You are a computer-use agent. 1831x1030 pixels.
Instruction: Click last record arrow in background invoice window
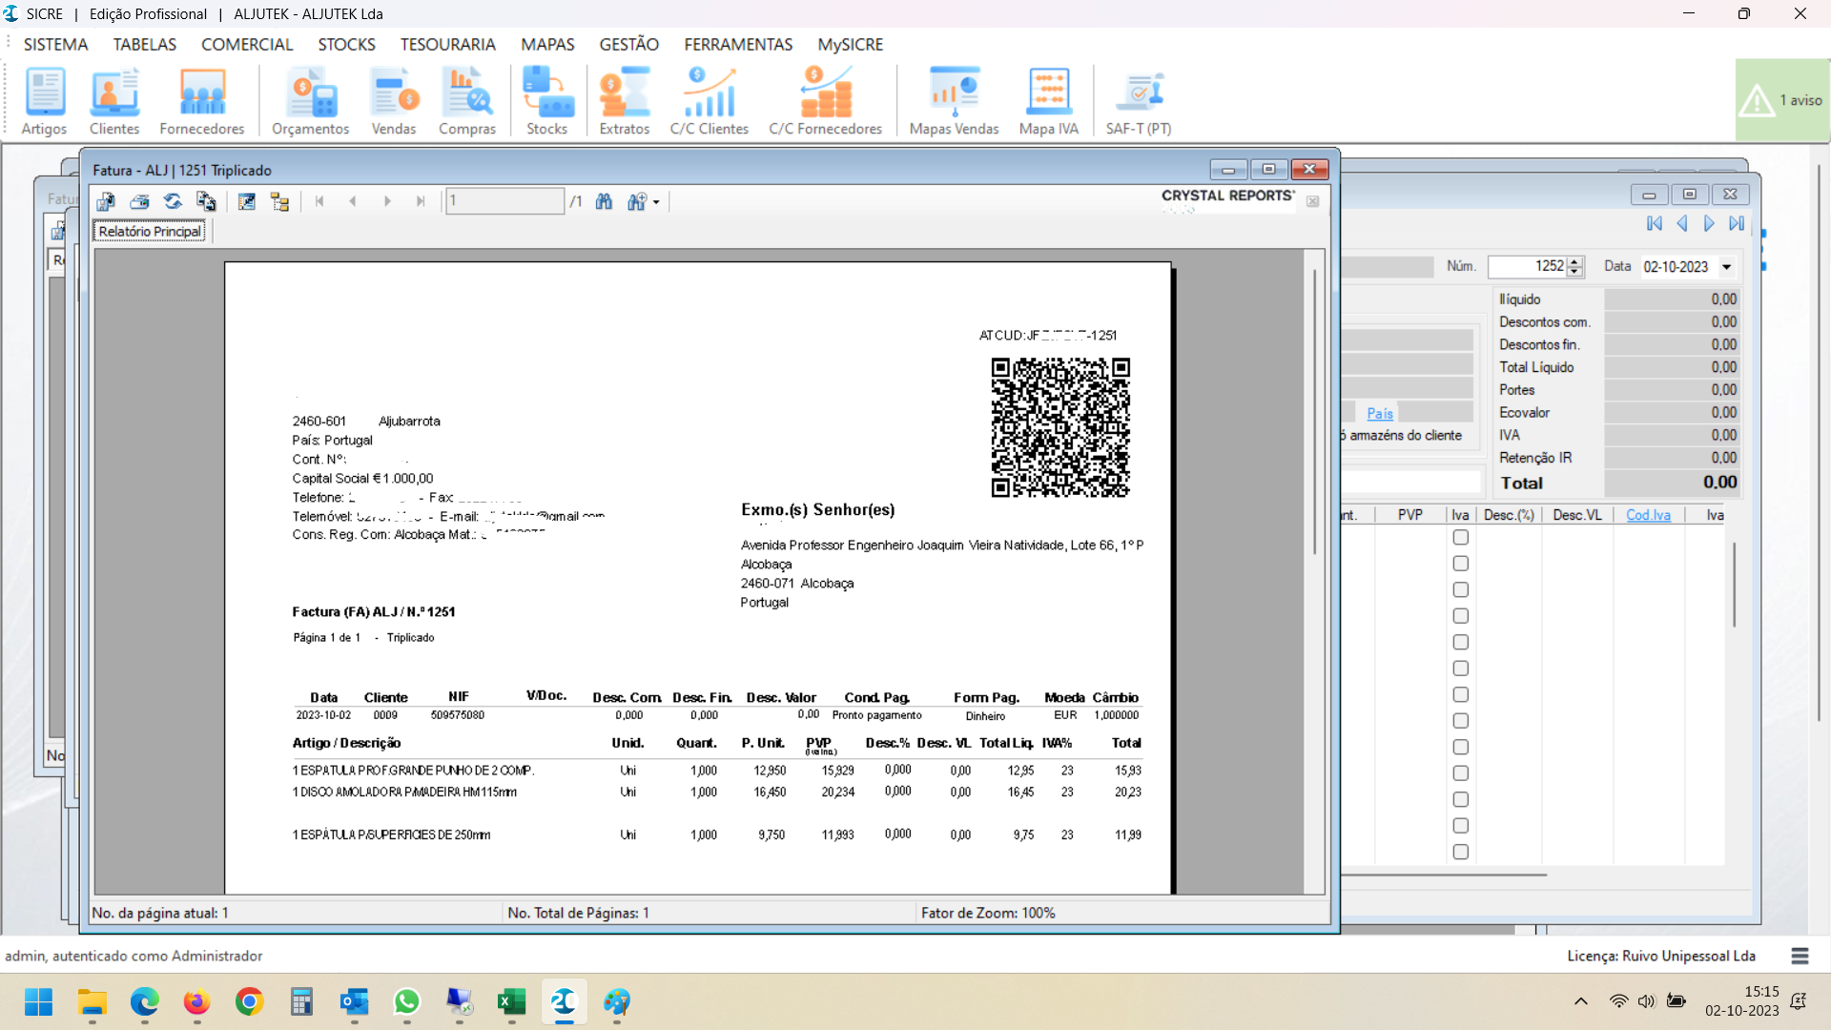[x=1737, y=223]
